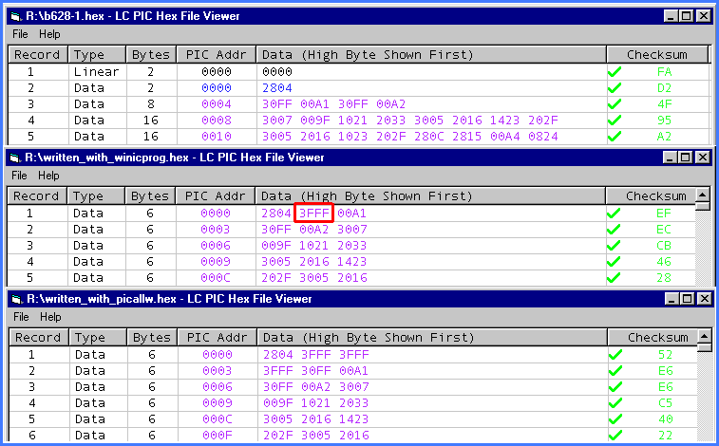Click checksum checkmark for 46 row
Image resolution: width=719 pixels, height=446 pixels.
coord(614,262)
